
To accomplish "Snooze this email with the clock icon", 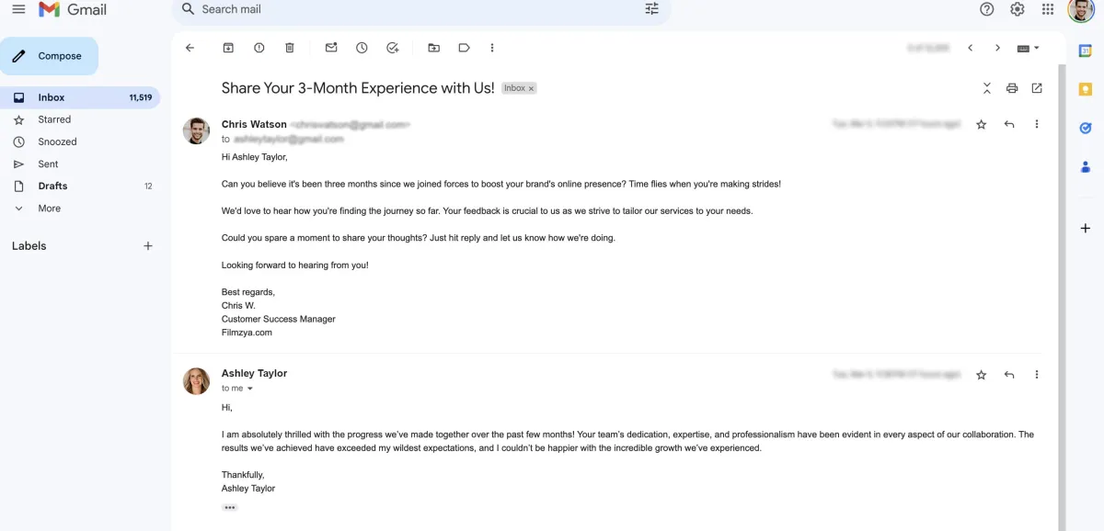I will [362, 48].
